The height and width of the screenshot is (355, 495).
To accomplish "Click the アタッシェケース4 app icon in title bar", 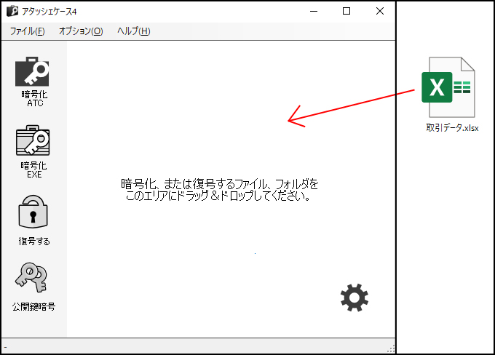I will point(12,12).
